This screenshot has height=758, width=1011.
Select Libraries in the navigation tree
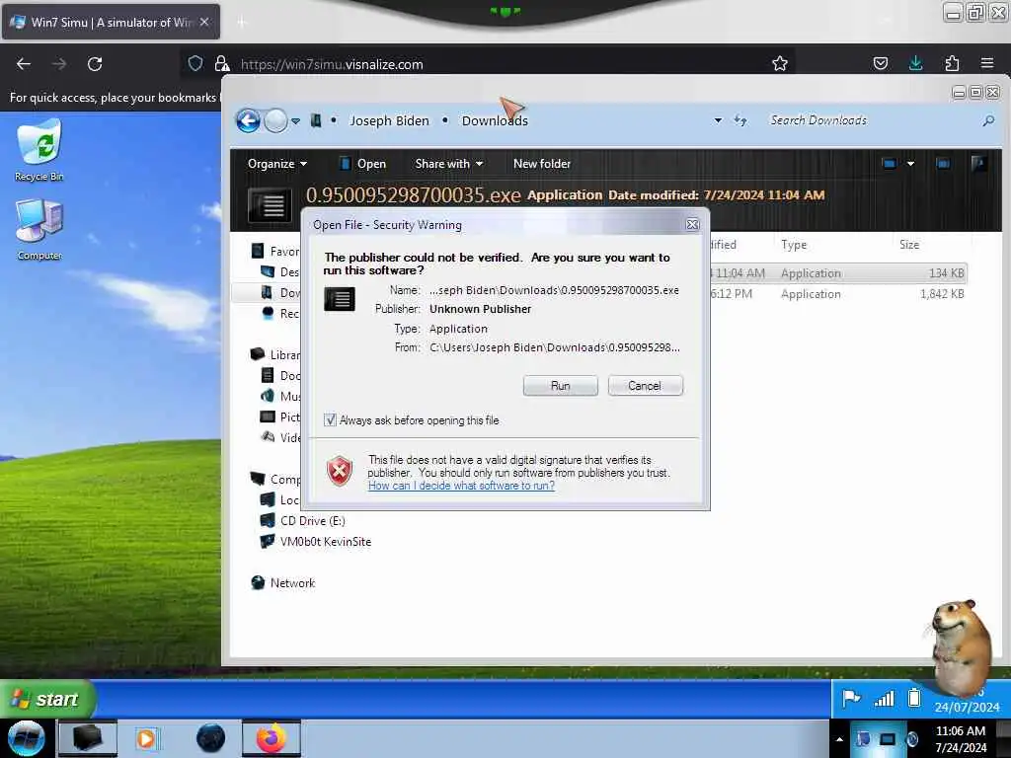pos(276,354)
